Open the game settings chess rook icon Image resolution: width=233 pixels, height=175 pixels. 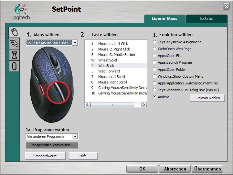14,55
